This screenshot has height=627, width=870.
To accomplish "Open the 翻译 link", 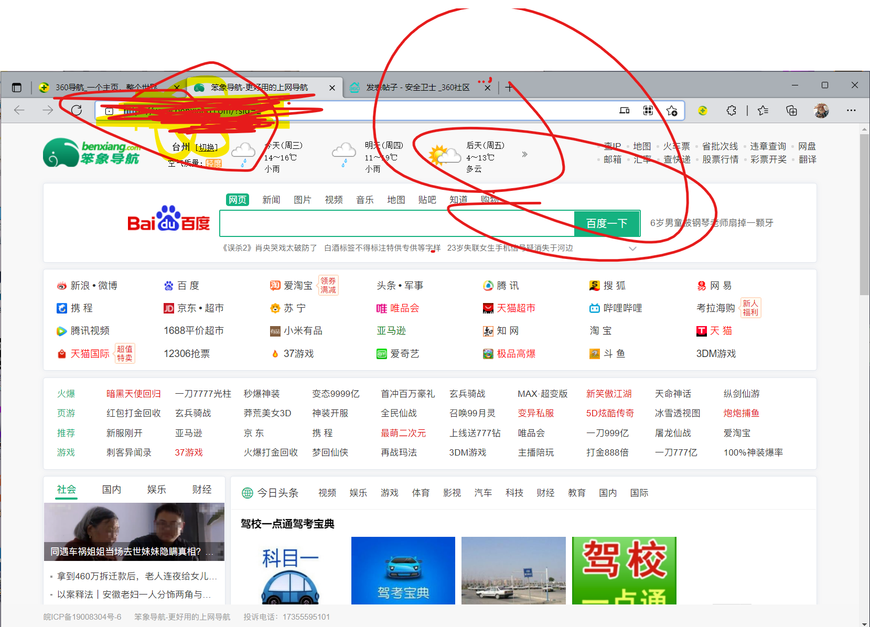I will 808,159.
